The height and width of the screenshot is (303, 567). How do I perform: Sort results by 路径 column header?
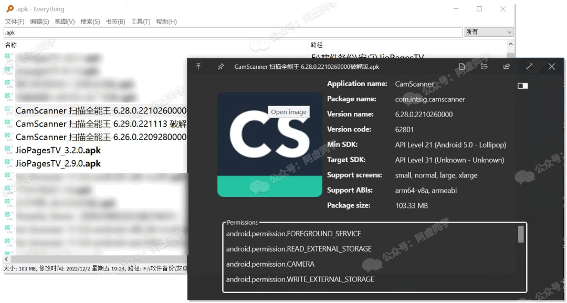click(x=317, y=45)
